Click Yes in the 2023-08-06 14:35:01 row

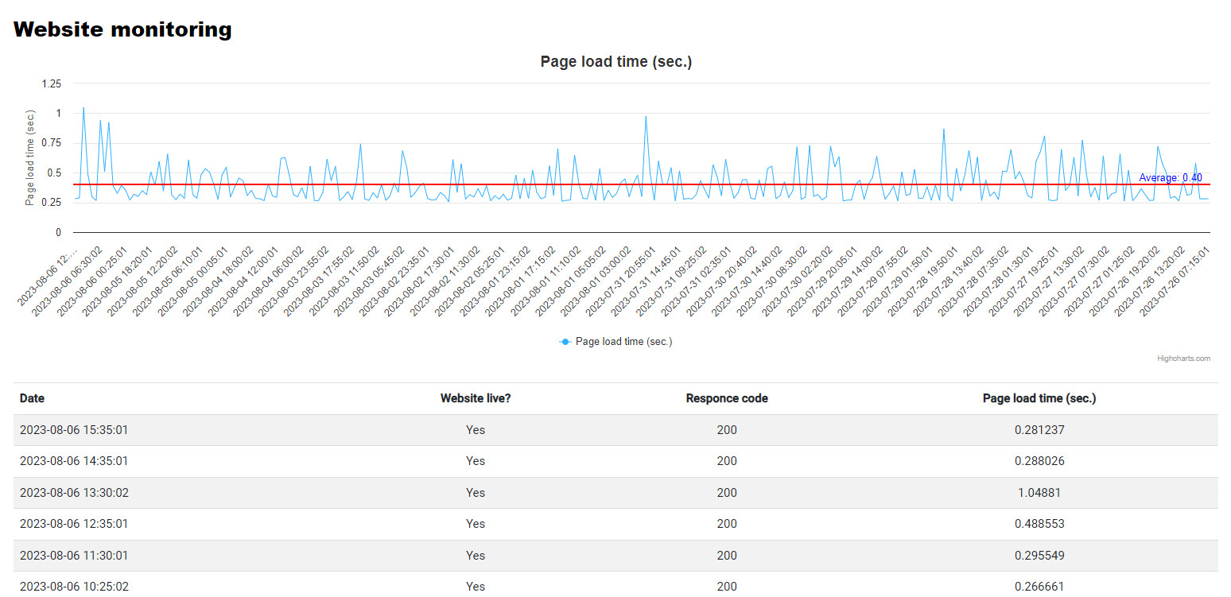tap(475, 461)
